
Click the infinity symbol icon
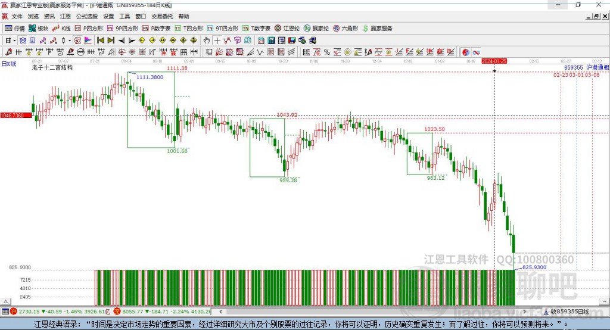coord(477,52)
